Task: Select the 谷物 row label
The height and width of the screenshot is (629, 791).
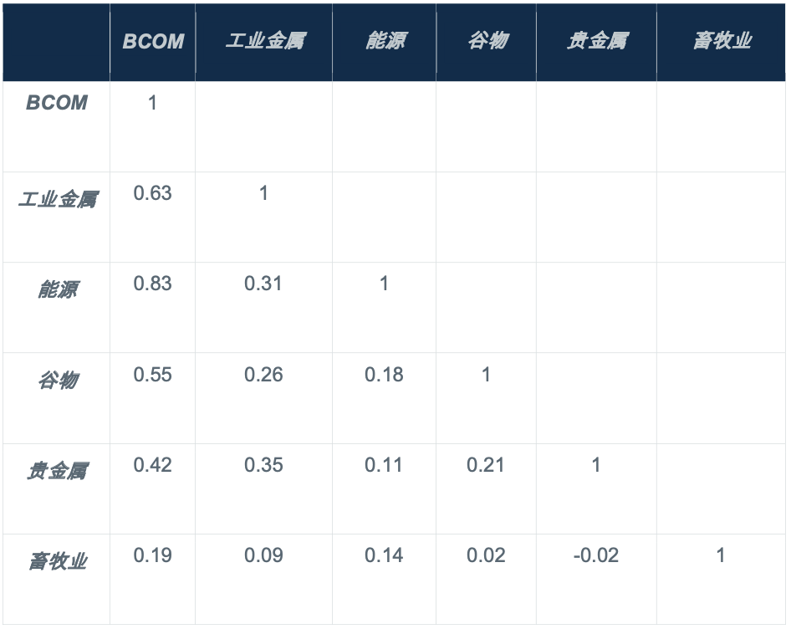Action: [56, 381]
